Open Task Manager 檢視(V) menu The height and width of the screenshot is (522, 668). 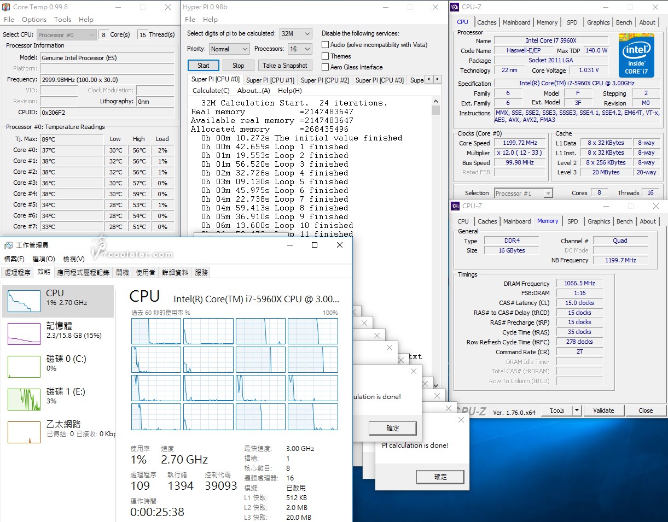pyautogui.click(x=74, y=259)
